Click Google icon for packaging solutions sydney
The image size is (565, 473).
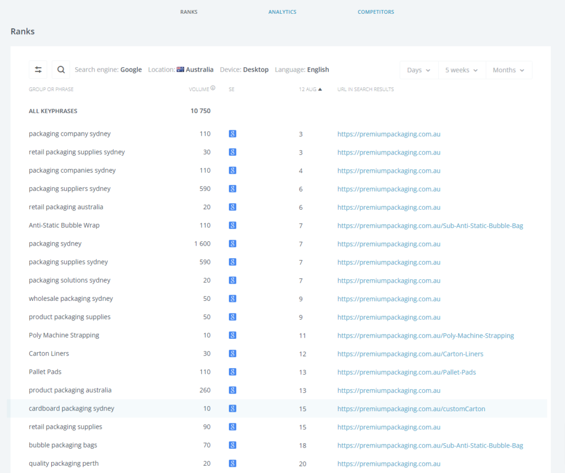pos(232,280)
